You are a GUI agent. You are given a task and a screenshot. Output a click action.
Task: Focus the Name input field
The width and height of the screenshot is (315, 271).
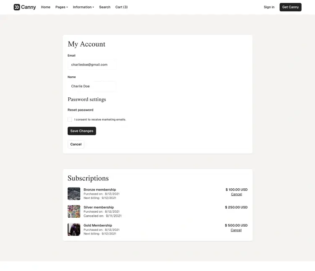tap(92, 86)
